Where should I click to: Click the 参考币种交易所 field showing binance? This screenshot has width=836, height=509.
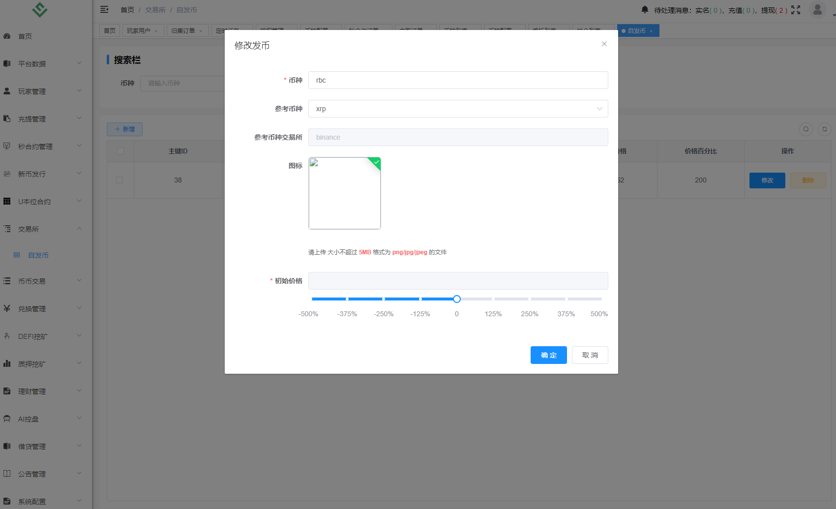(x=458, y=137)
